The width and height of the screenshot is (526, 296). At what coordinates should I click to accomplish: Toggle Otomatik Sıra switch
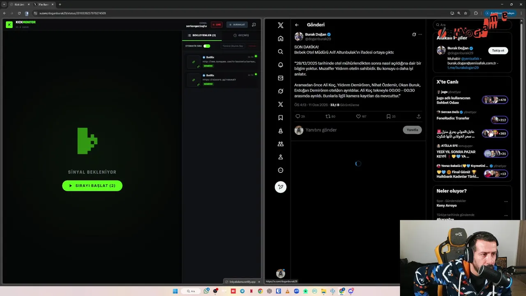(207, 46)
